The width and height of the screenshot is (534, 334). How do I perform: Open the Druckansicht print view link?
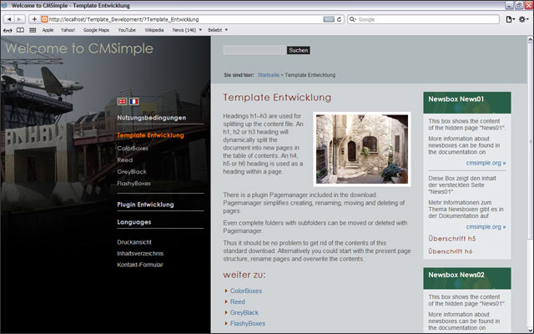(134, 242)
